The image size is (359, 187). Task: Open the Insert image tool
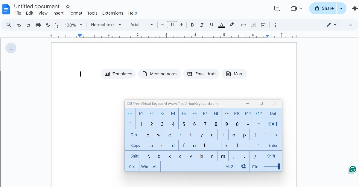(x=263, y=25)
